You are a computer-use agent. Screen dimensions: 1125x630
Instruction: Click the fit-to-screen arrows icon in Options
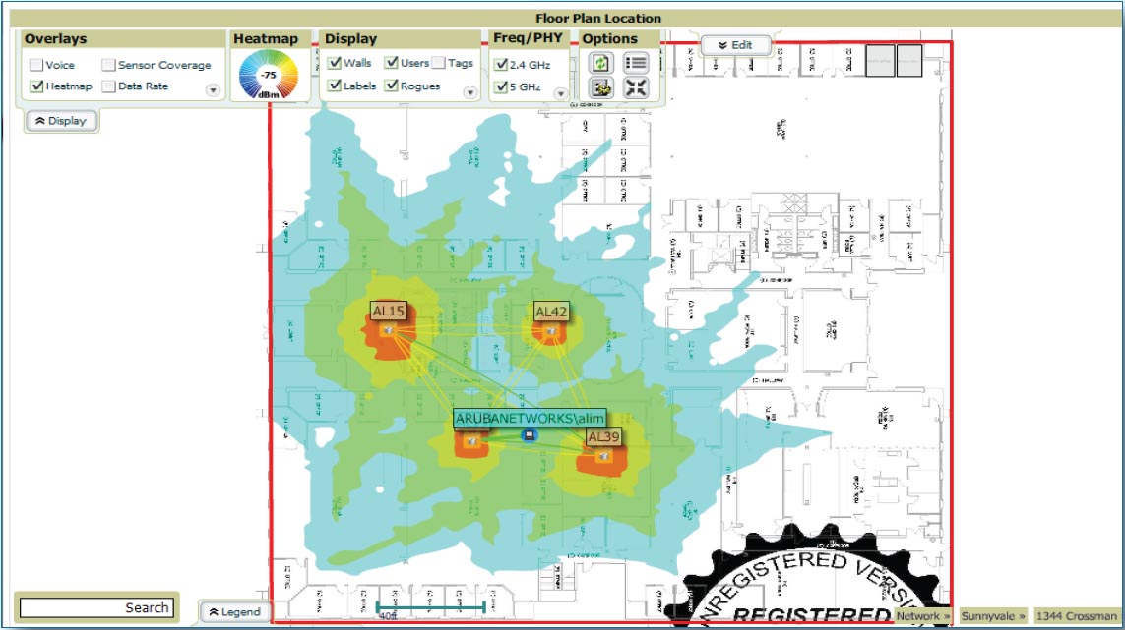pos(636,88)
